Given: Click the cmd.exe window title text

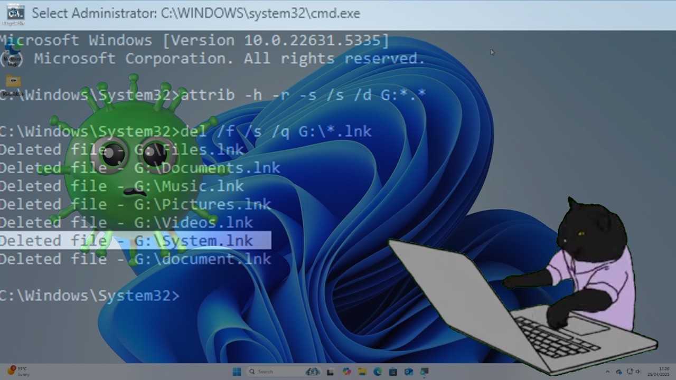Looking at the screenshot, I should [x=196, y=13].
